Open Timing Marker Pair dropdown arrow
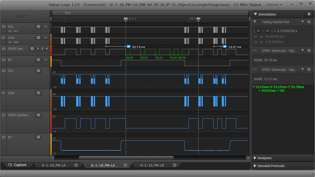This screenshot has width=315, height=177. [302, 22]
